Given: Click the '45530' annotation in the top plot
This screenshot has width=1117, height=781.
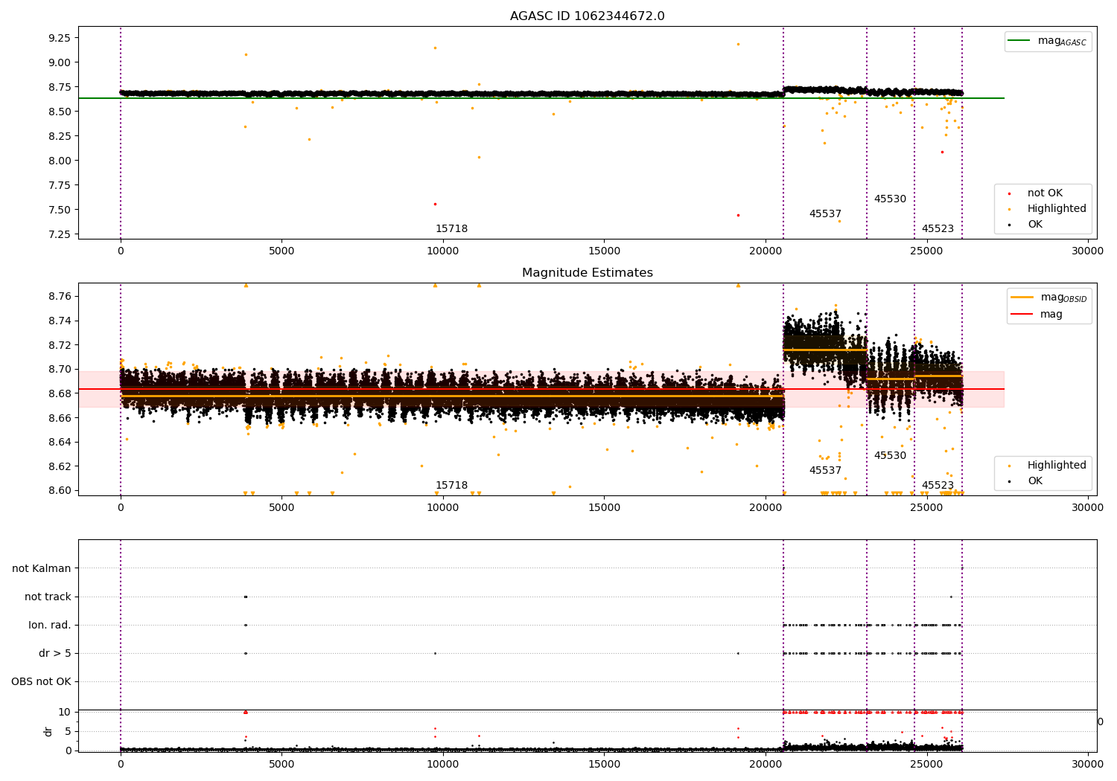Looking at the screenshot, I should point(890,199).
